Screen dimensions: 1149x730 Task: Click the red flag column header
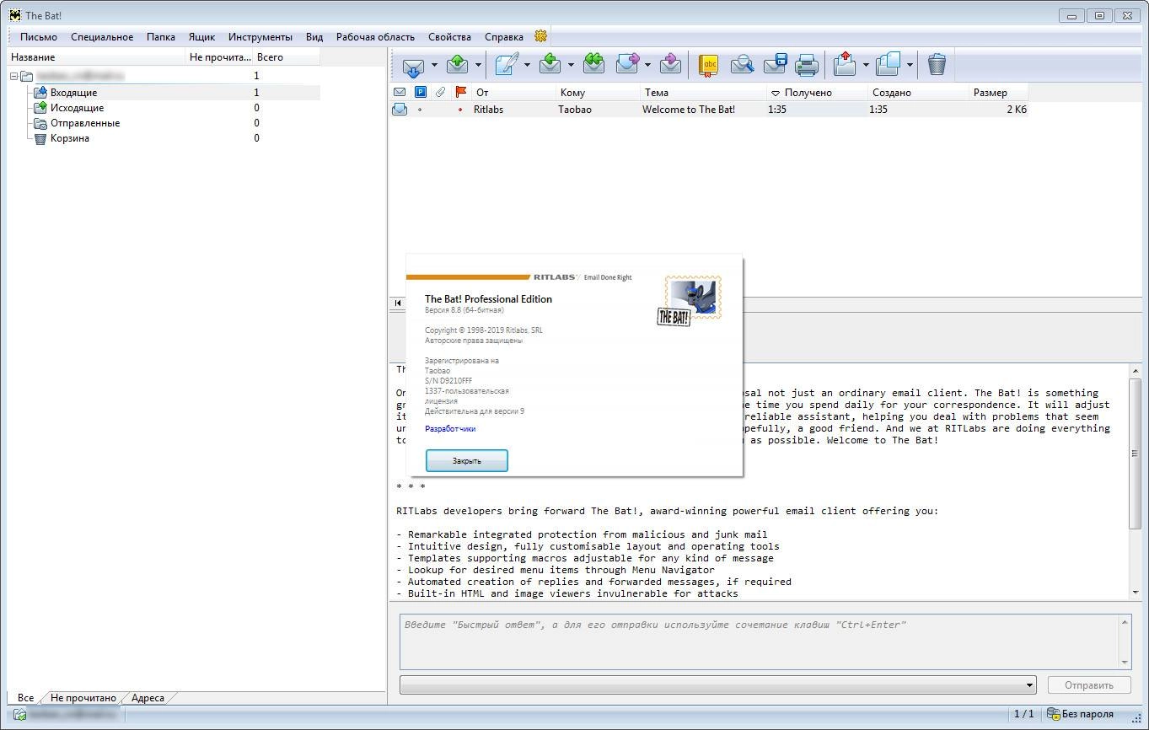tap(460, 92)
